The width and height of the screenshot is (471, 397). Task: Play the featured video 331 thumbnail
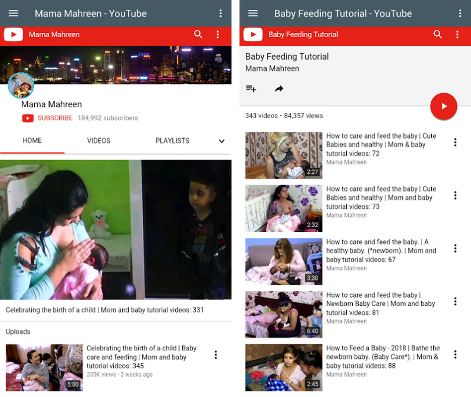click(116, 230)
